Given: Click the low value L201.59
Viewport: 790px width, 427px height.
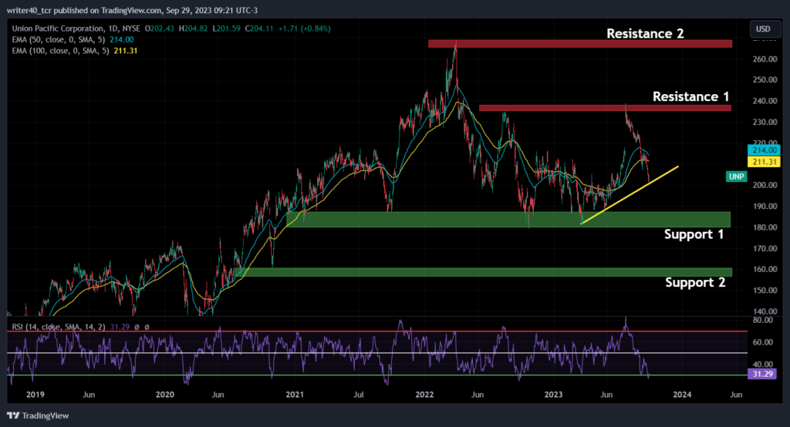Looking at the screenshot, I should coord(226,29).
